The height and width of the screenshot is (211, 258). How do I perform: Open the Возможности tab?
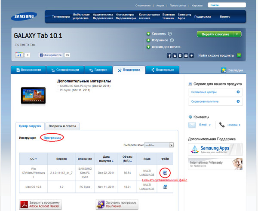click(x=28, y=70)
